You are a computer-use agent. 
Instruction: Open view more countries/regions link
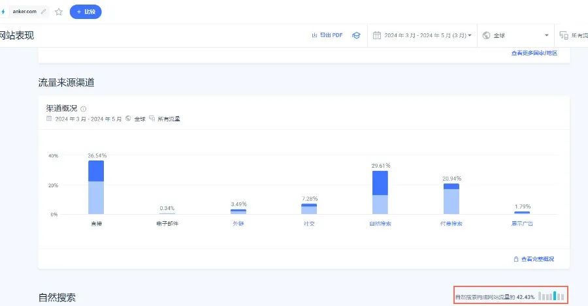[534, 54]
